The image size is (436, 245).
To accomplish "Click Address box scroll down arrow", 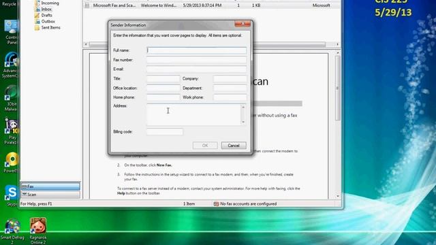I will pyautogui.click(x=243, y=122).
